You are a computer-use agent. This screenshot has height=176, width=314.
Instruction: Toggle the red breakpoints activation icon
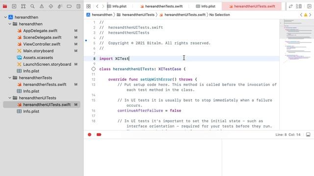click(x=99, y=135)
